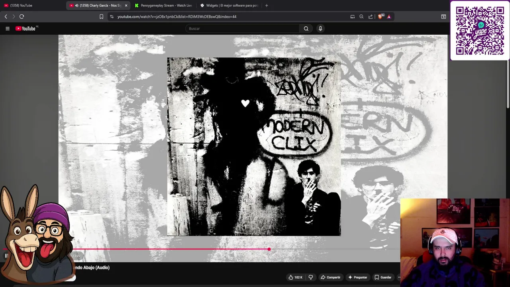The height and width of the screenshot is (287, 510).
Task: Toggle the browser sidebar panel icon
Action: point(443,16)
